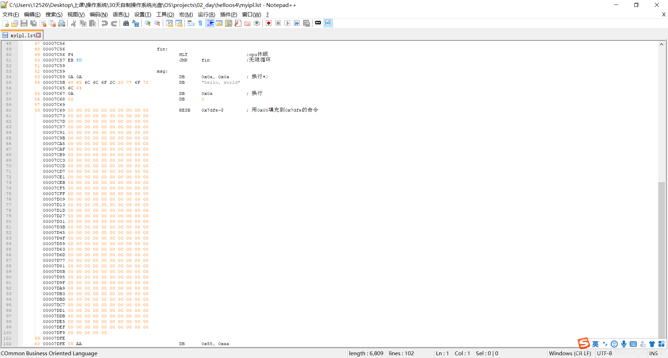The height and width of the screenshot is (358, 668).
Task: Undo last action via toolbar arrow
Action: coord(104,23)
